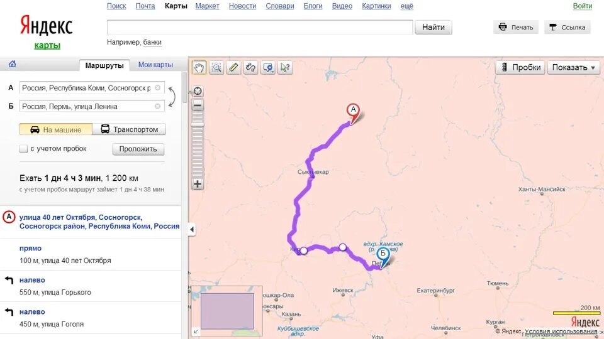Click the green 'карты' logo link
The image size is (604, 339).
click(47, 45)
